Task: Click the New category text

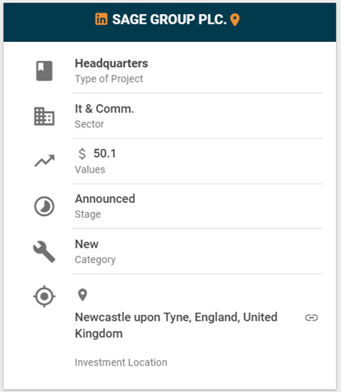Action: coord(86,244)
